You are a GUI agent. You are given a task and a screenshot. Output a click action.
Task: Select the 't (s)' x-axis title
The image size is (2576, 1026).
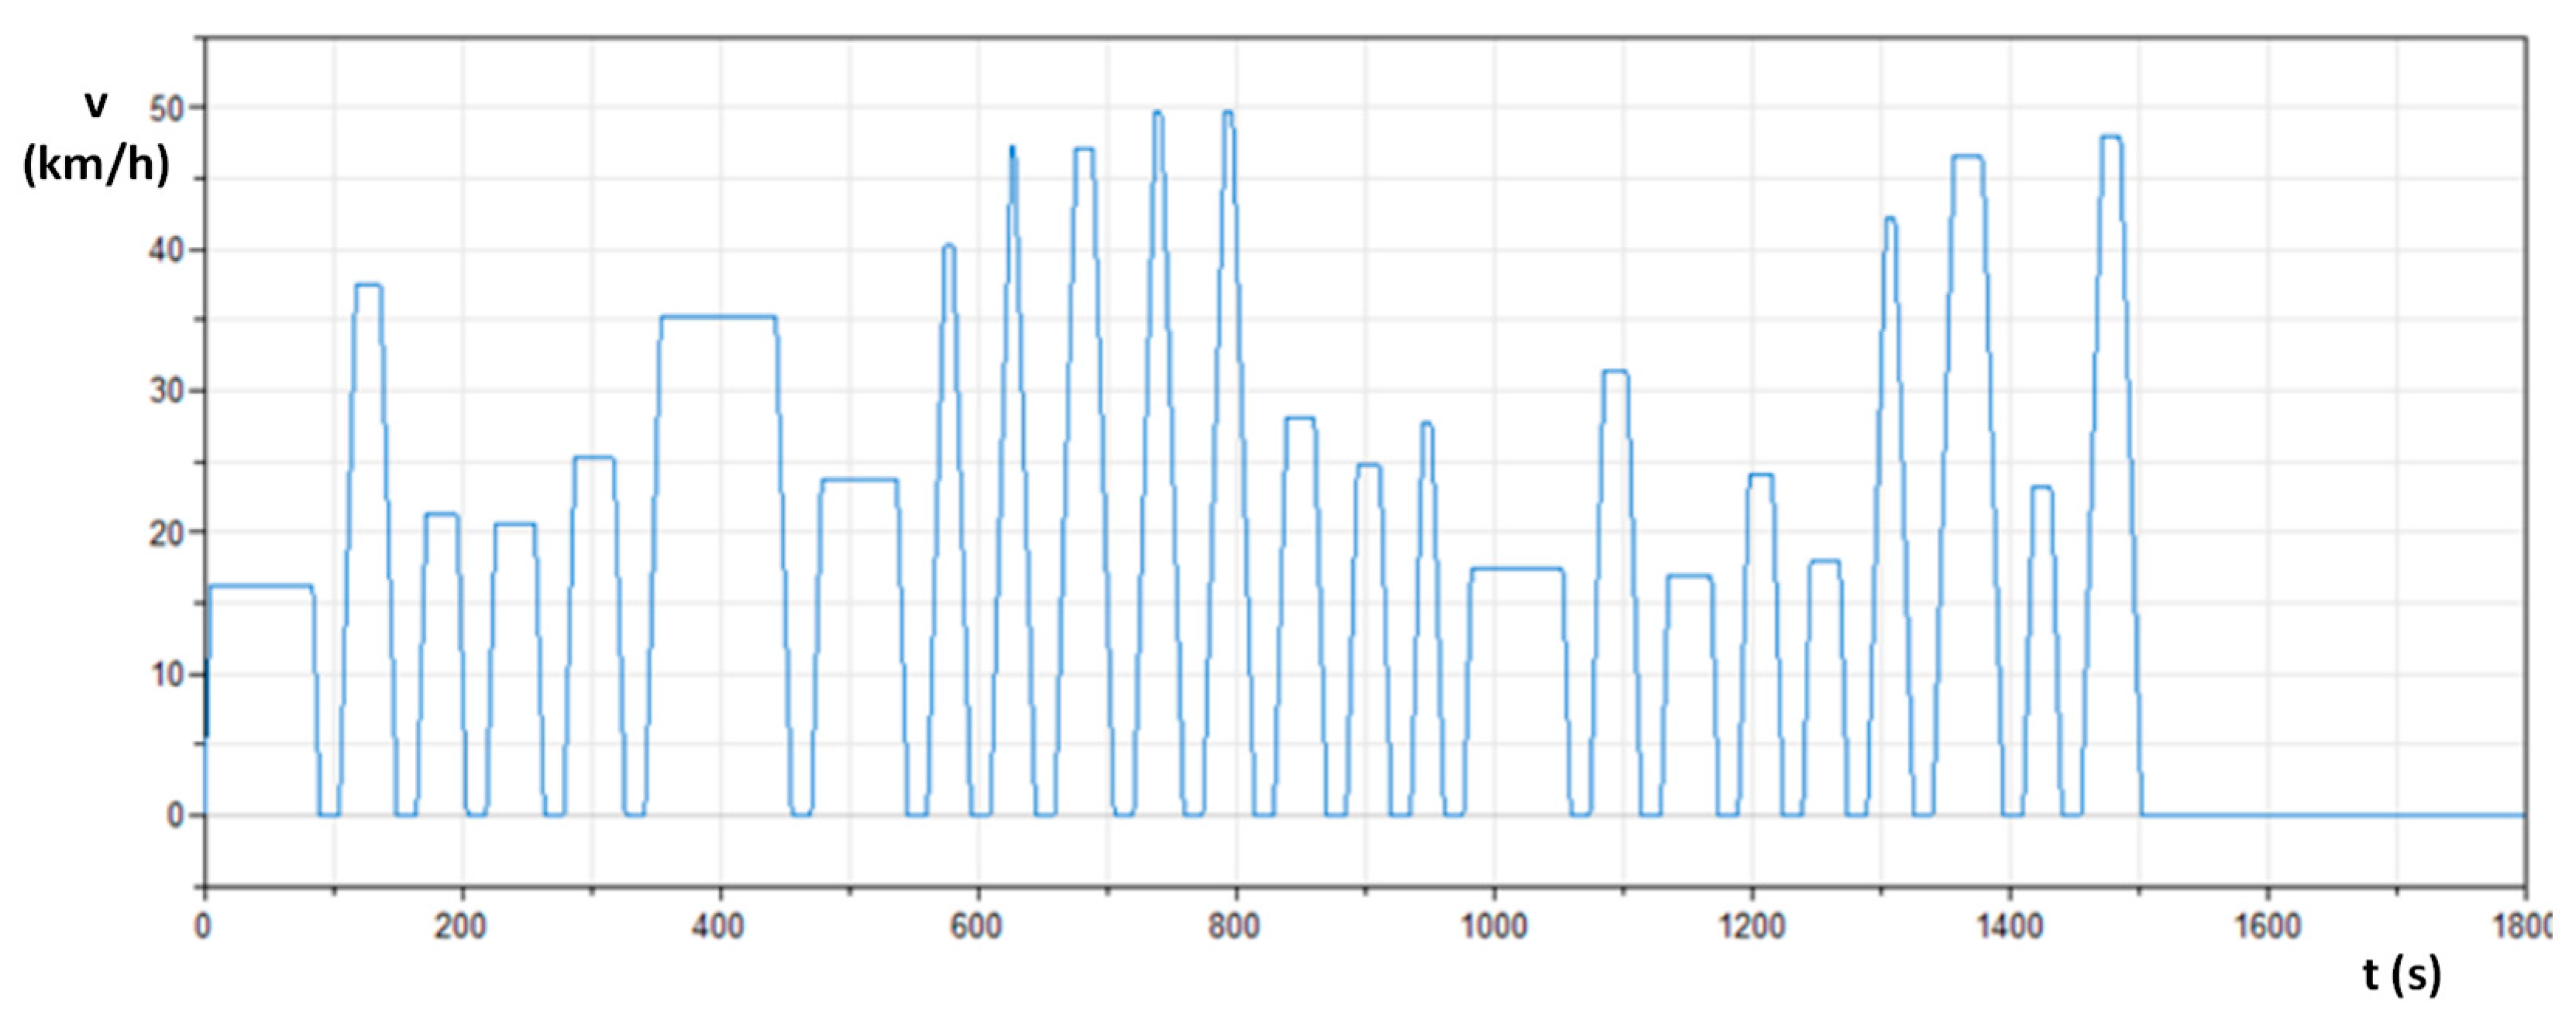pyautogui.click(x=2402, y=974)
